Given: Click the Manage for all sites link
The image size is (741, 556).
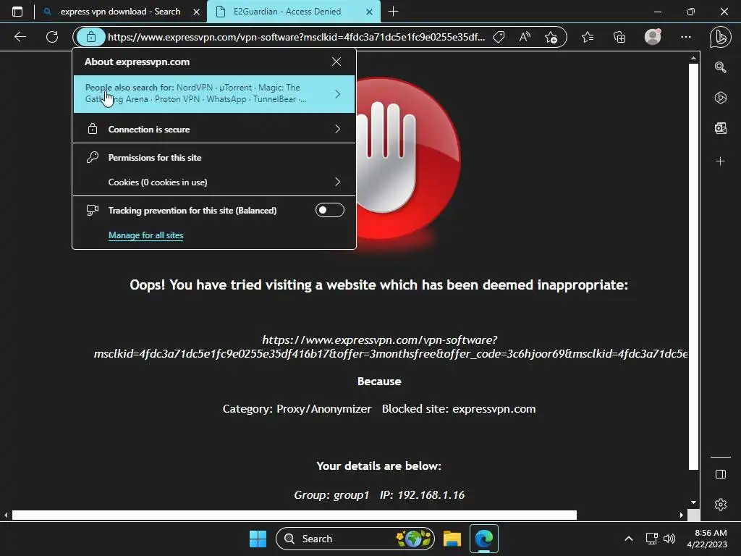Looking at the screenshot, I should (x=145, y=235).
